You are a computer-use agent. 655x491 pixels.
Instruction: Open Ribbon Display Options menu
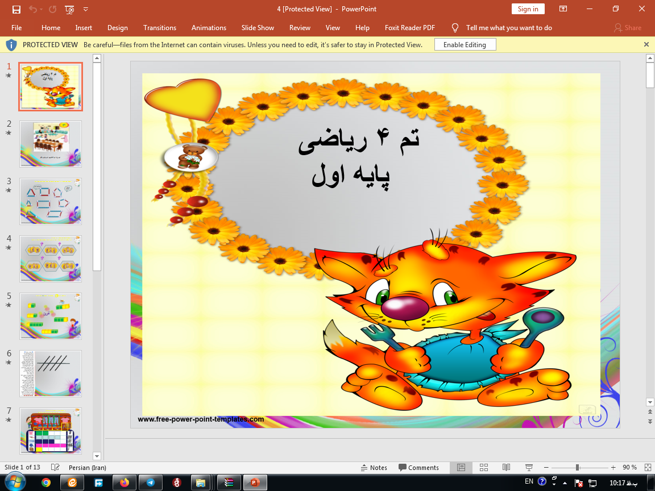click(563, 9)
